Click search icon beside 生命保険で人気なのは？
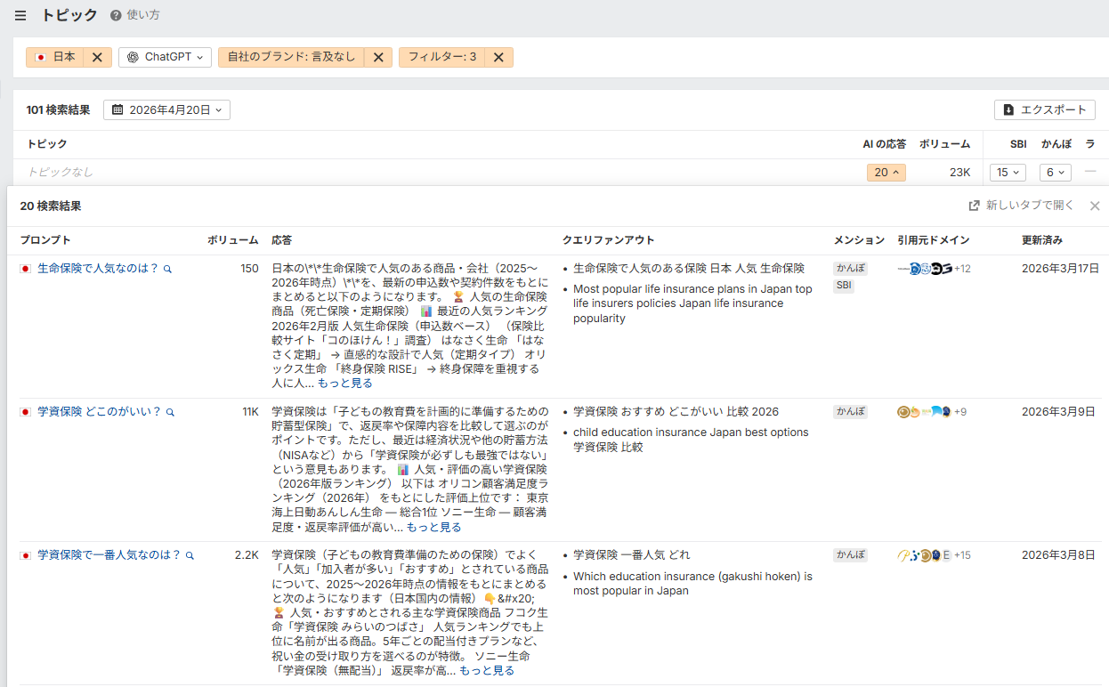The image size is (1109, 687). click(x=167, y=269)
